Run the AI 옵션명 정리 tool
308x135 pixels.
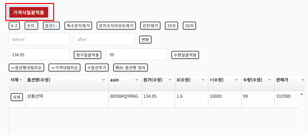pos(131,67)
